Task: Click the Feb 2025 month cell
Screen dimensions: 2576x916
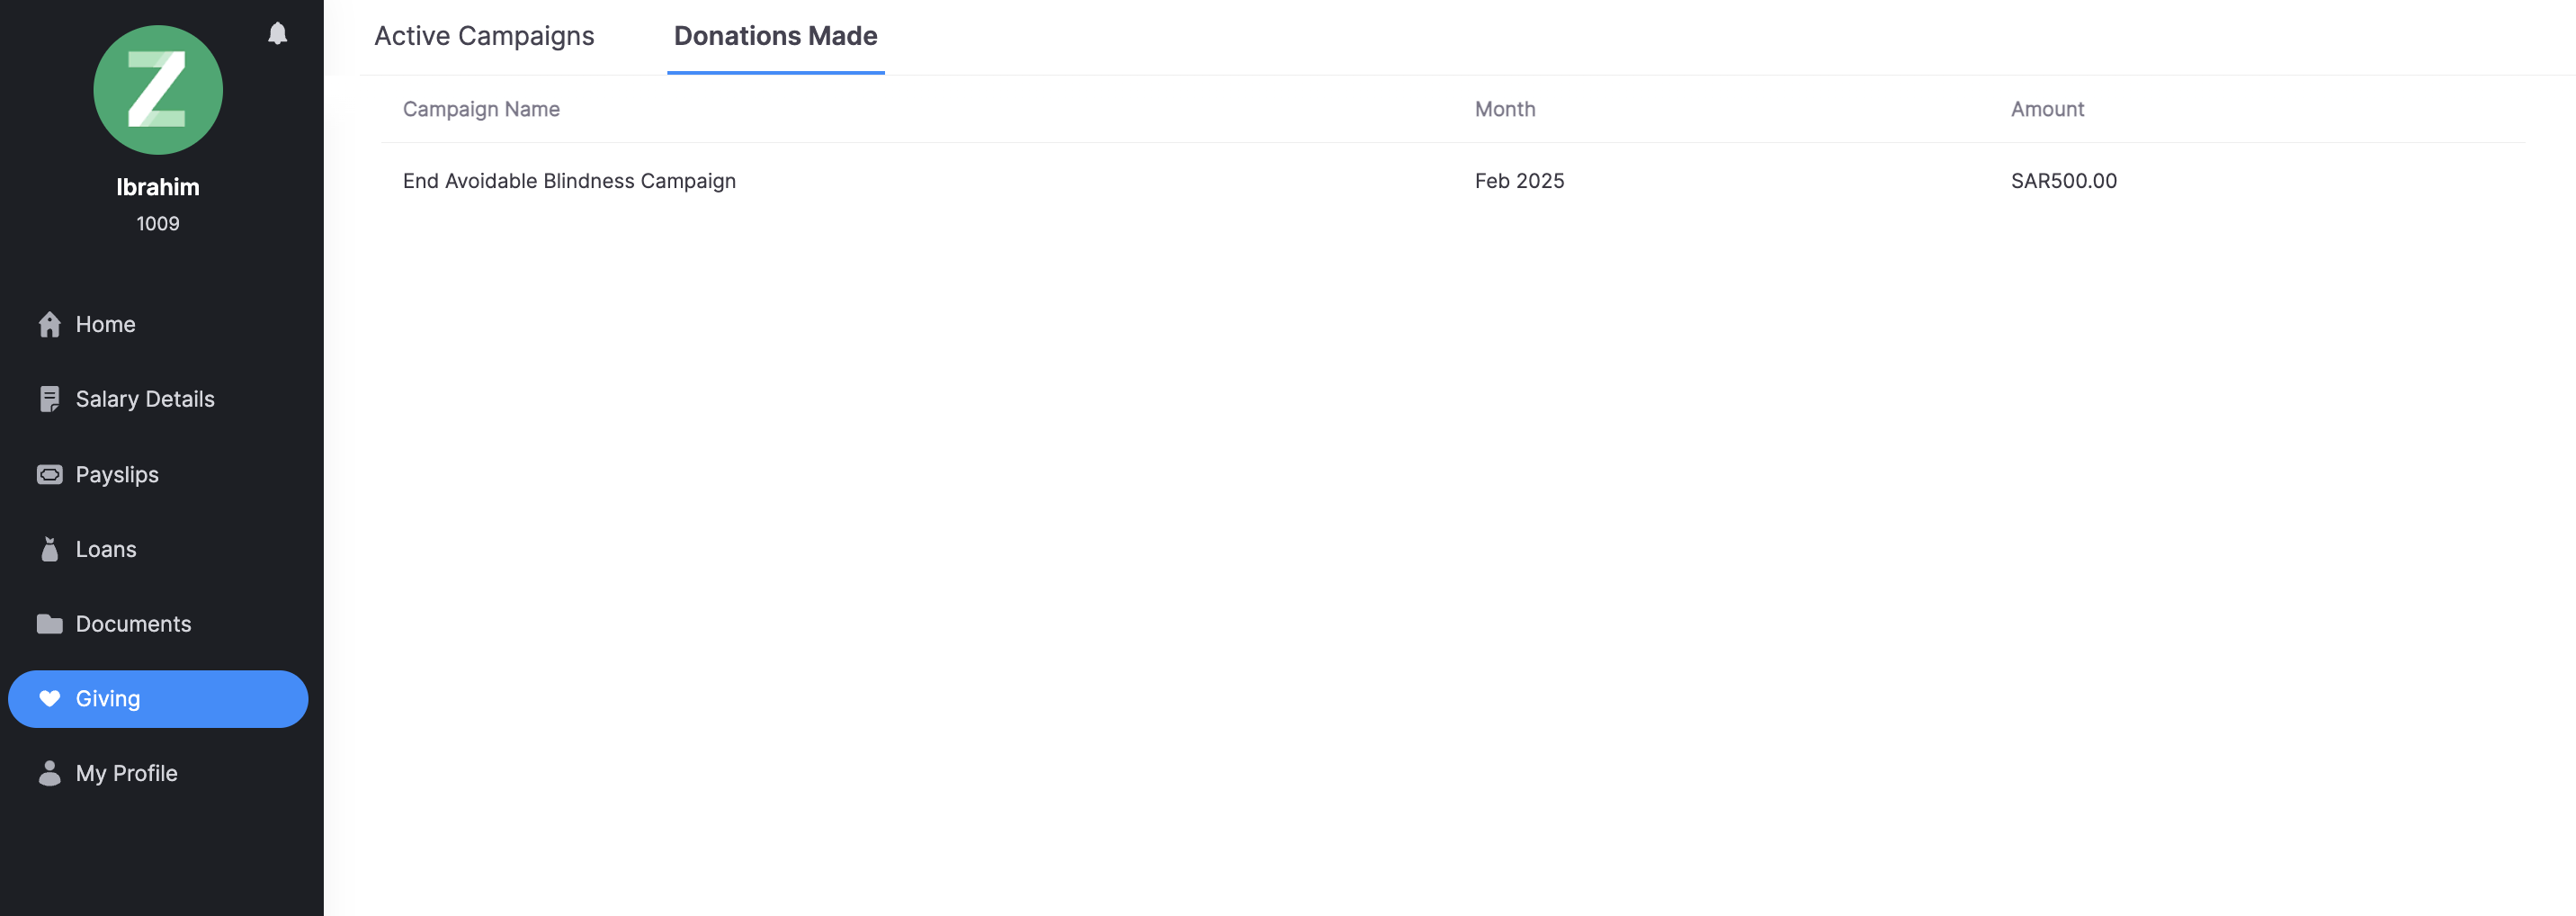Action: point(1519,181)
